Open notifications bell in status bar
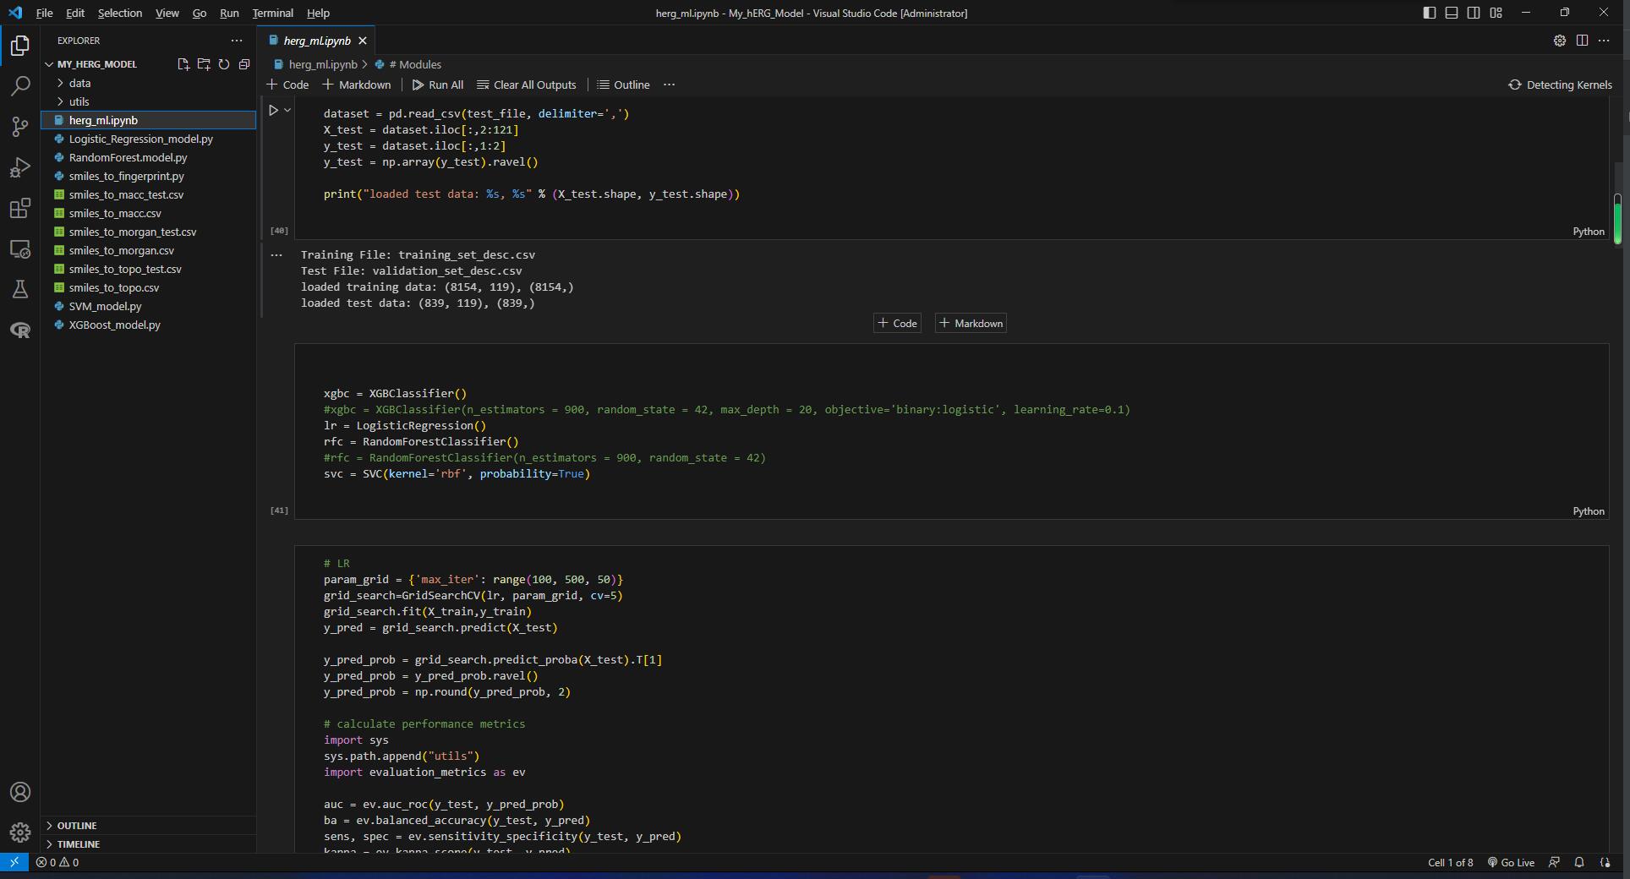 [x=1578, y=862]
